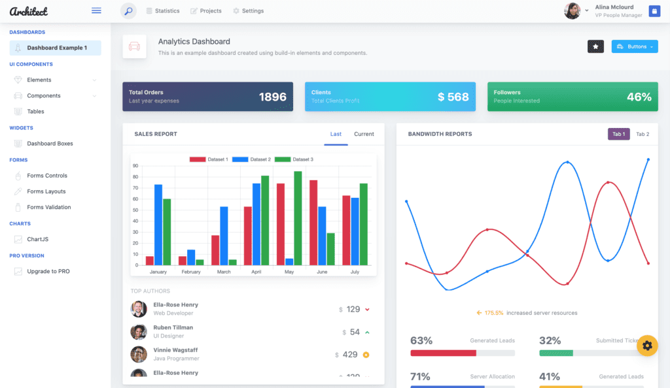Expand the Elements chevron

coord(94,80)
